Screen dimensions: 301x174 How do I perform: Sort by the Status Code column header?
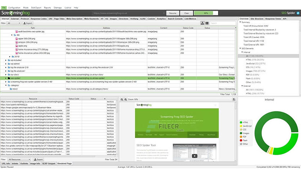coord(188,28)
